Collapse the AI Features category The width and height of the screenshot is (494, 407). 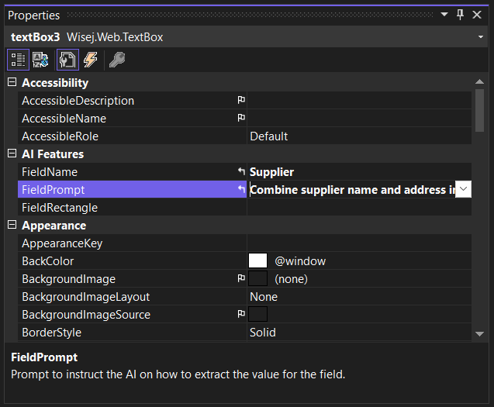[12, 153]
